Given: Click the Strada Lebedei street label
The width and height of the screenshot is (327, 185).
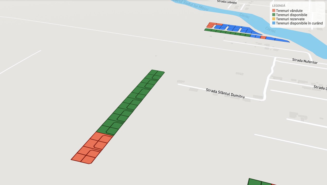Looking at the screenshot, I should pos(227,2).
